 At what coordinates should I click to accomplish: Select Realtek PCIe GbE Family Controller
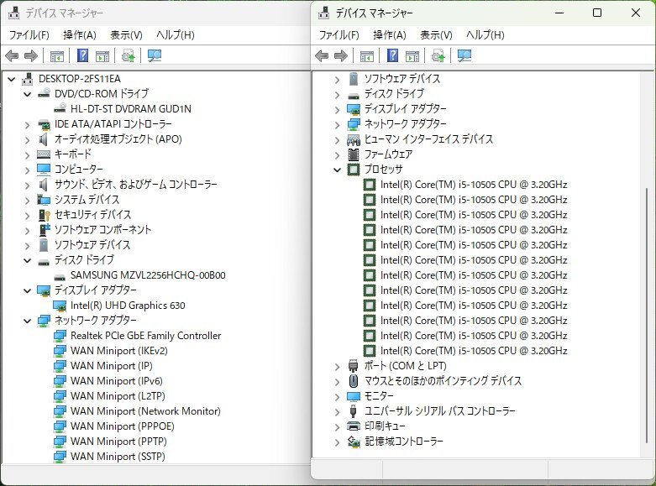145,336
